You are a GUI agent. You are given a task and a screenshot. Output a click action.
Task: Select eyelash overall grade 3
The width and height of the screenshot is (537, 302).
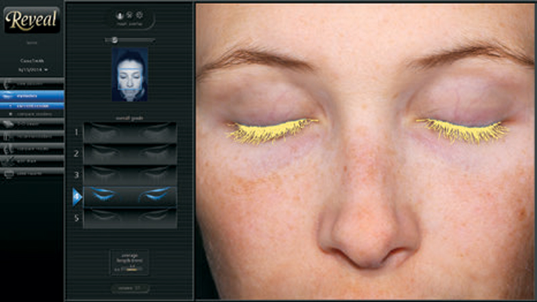point(130,174)
